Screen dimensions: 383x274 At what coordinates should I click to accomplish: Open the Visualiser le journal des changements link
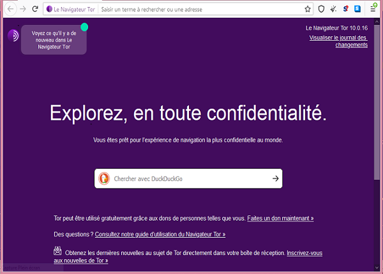(338, 41)
